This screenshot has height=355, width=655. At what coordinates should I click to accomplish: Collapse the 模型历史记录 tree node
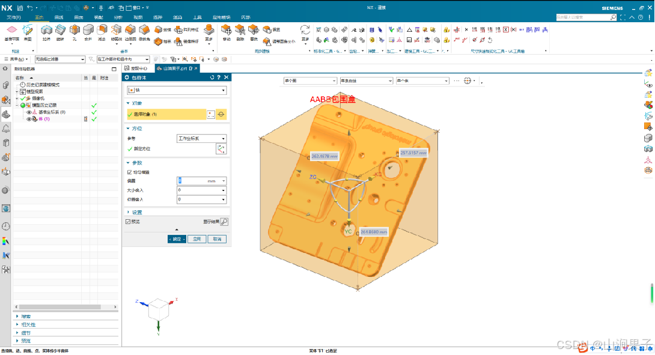17,105
